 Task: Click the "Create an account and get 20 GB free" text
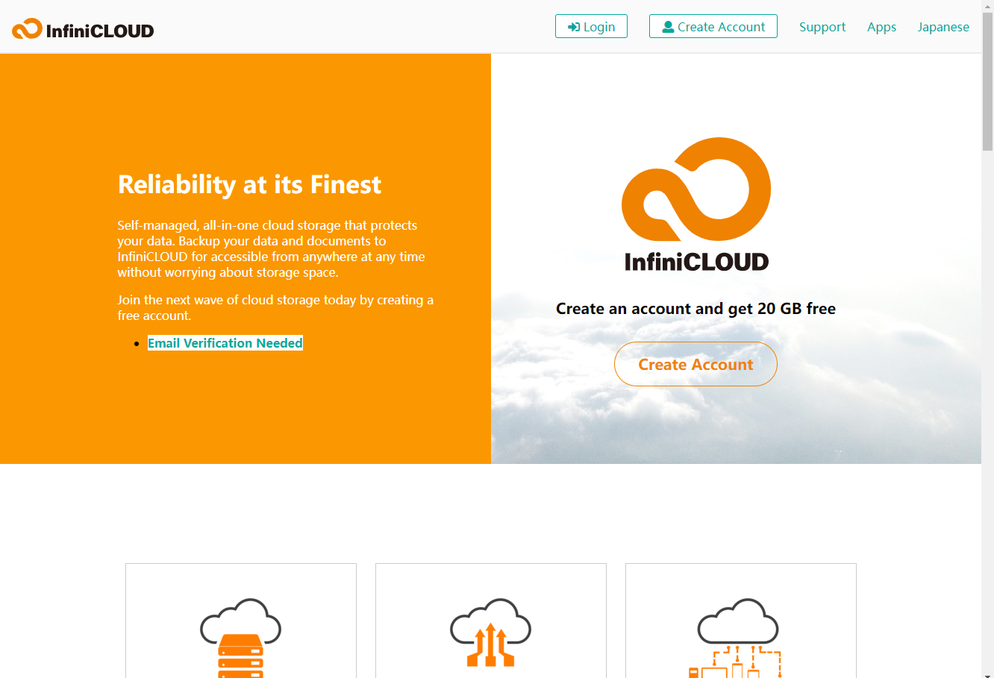click(x=696, y=309)
